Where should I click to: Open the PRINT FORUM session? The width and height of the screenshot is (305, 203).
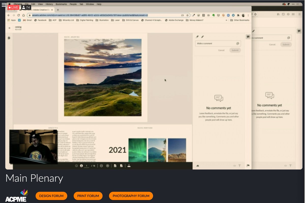[88, 196]
